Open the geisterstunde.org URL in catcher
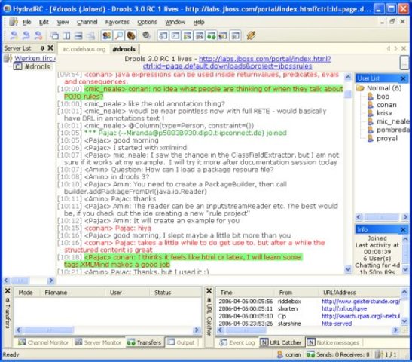 pyautogui.click(x=361, y=301)
